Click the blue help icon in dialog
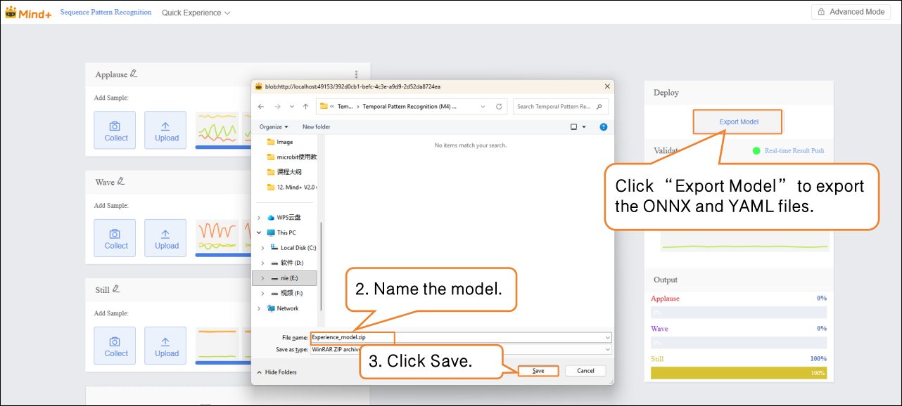This screenshot has width=902, height=406. click(x=603, y=127)
